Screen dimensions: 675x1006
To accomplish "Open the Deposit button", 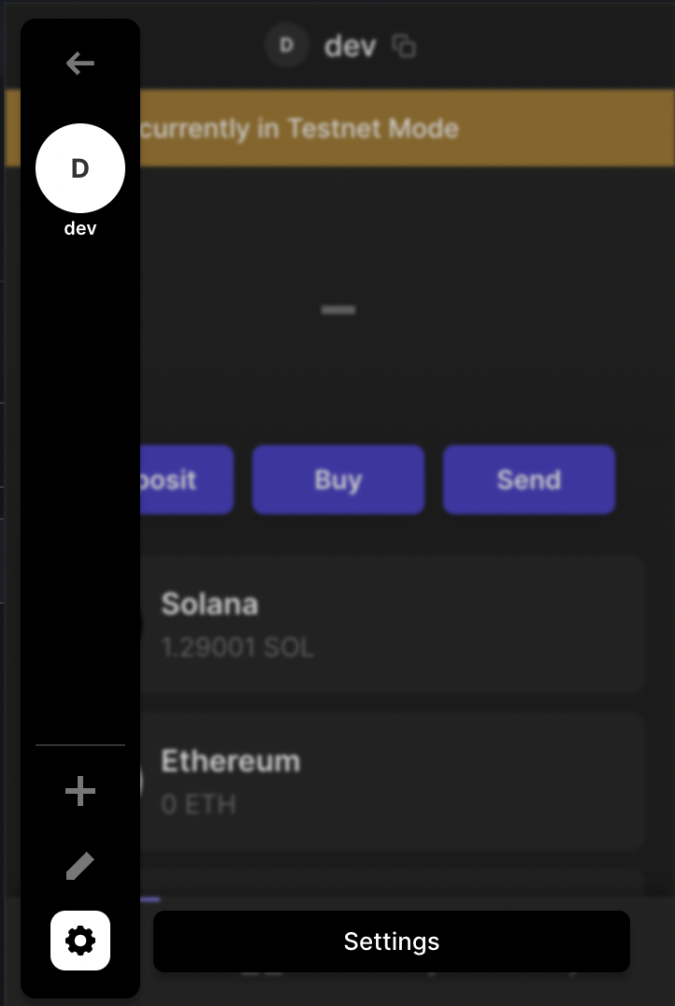I will (187, 480).
